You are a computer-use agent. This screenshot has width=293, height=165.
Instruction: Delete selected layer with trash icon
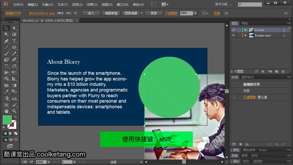(x=283, y=72)
